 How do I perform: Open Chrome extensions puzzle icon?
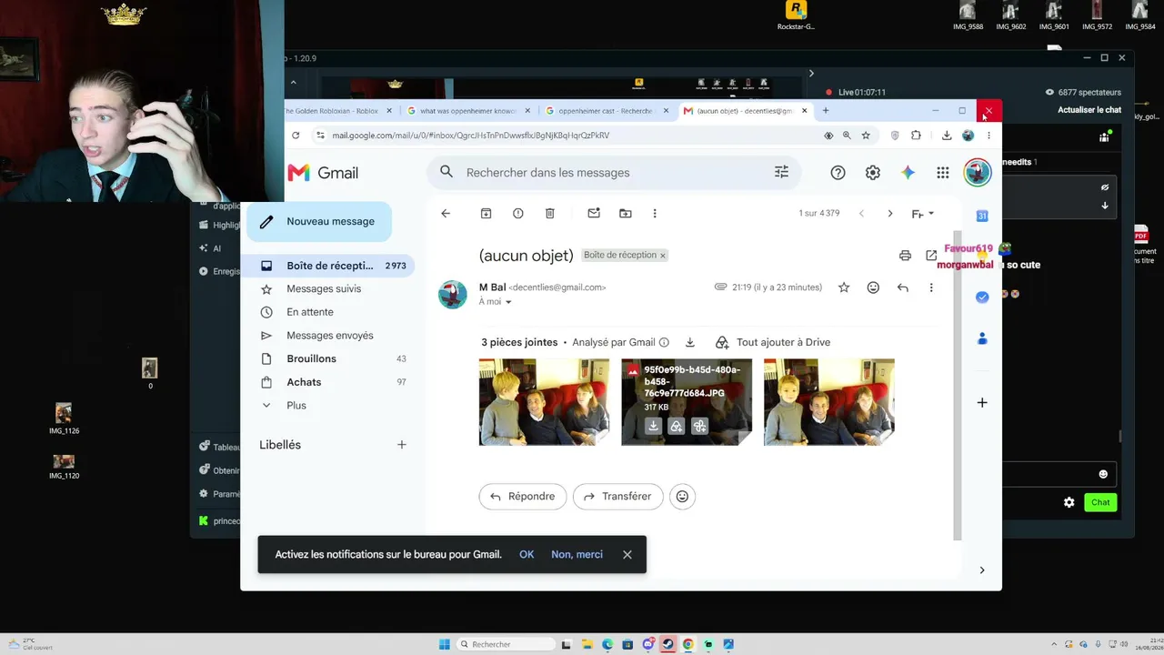(x=916, y=136)
